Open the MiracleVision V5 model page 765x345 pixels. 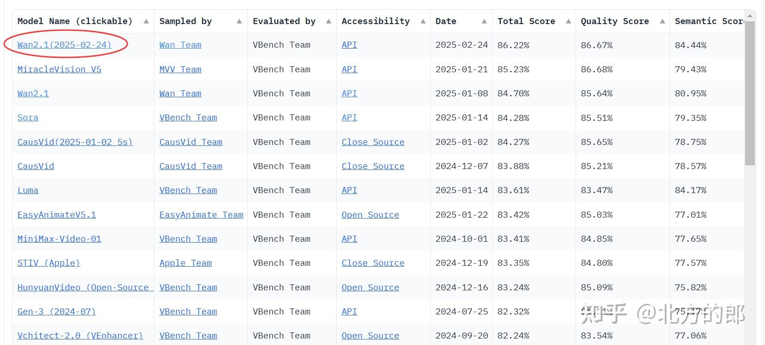[59, 69]
